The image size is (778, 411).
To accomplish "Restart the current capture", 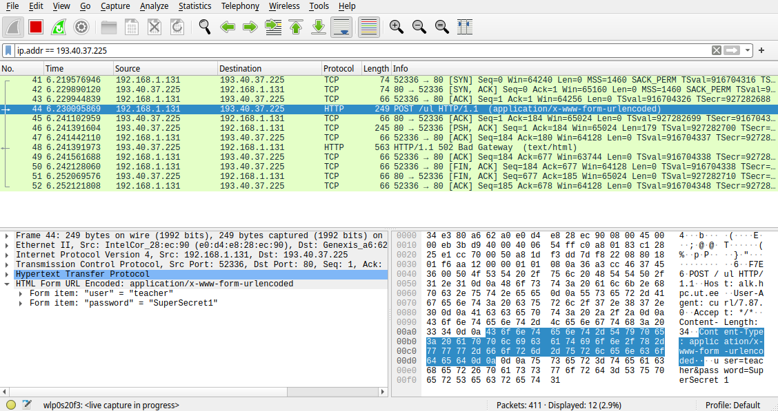I will pyautogui.click(x=59, y=27).
